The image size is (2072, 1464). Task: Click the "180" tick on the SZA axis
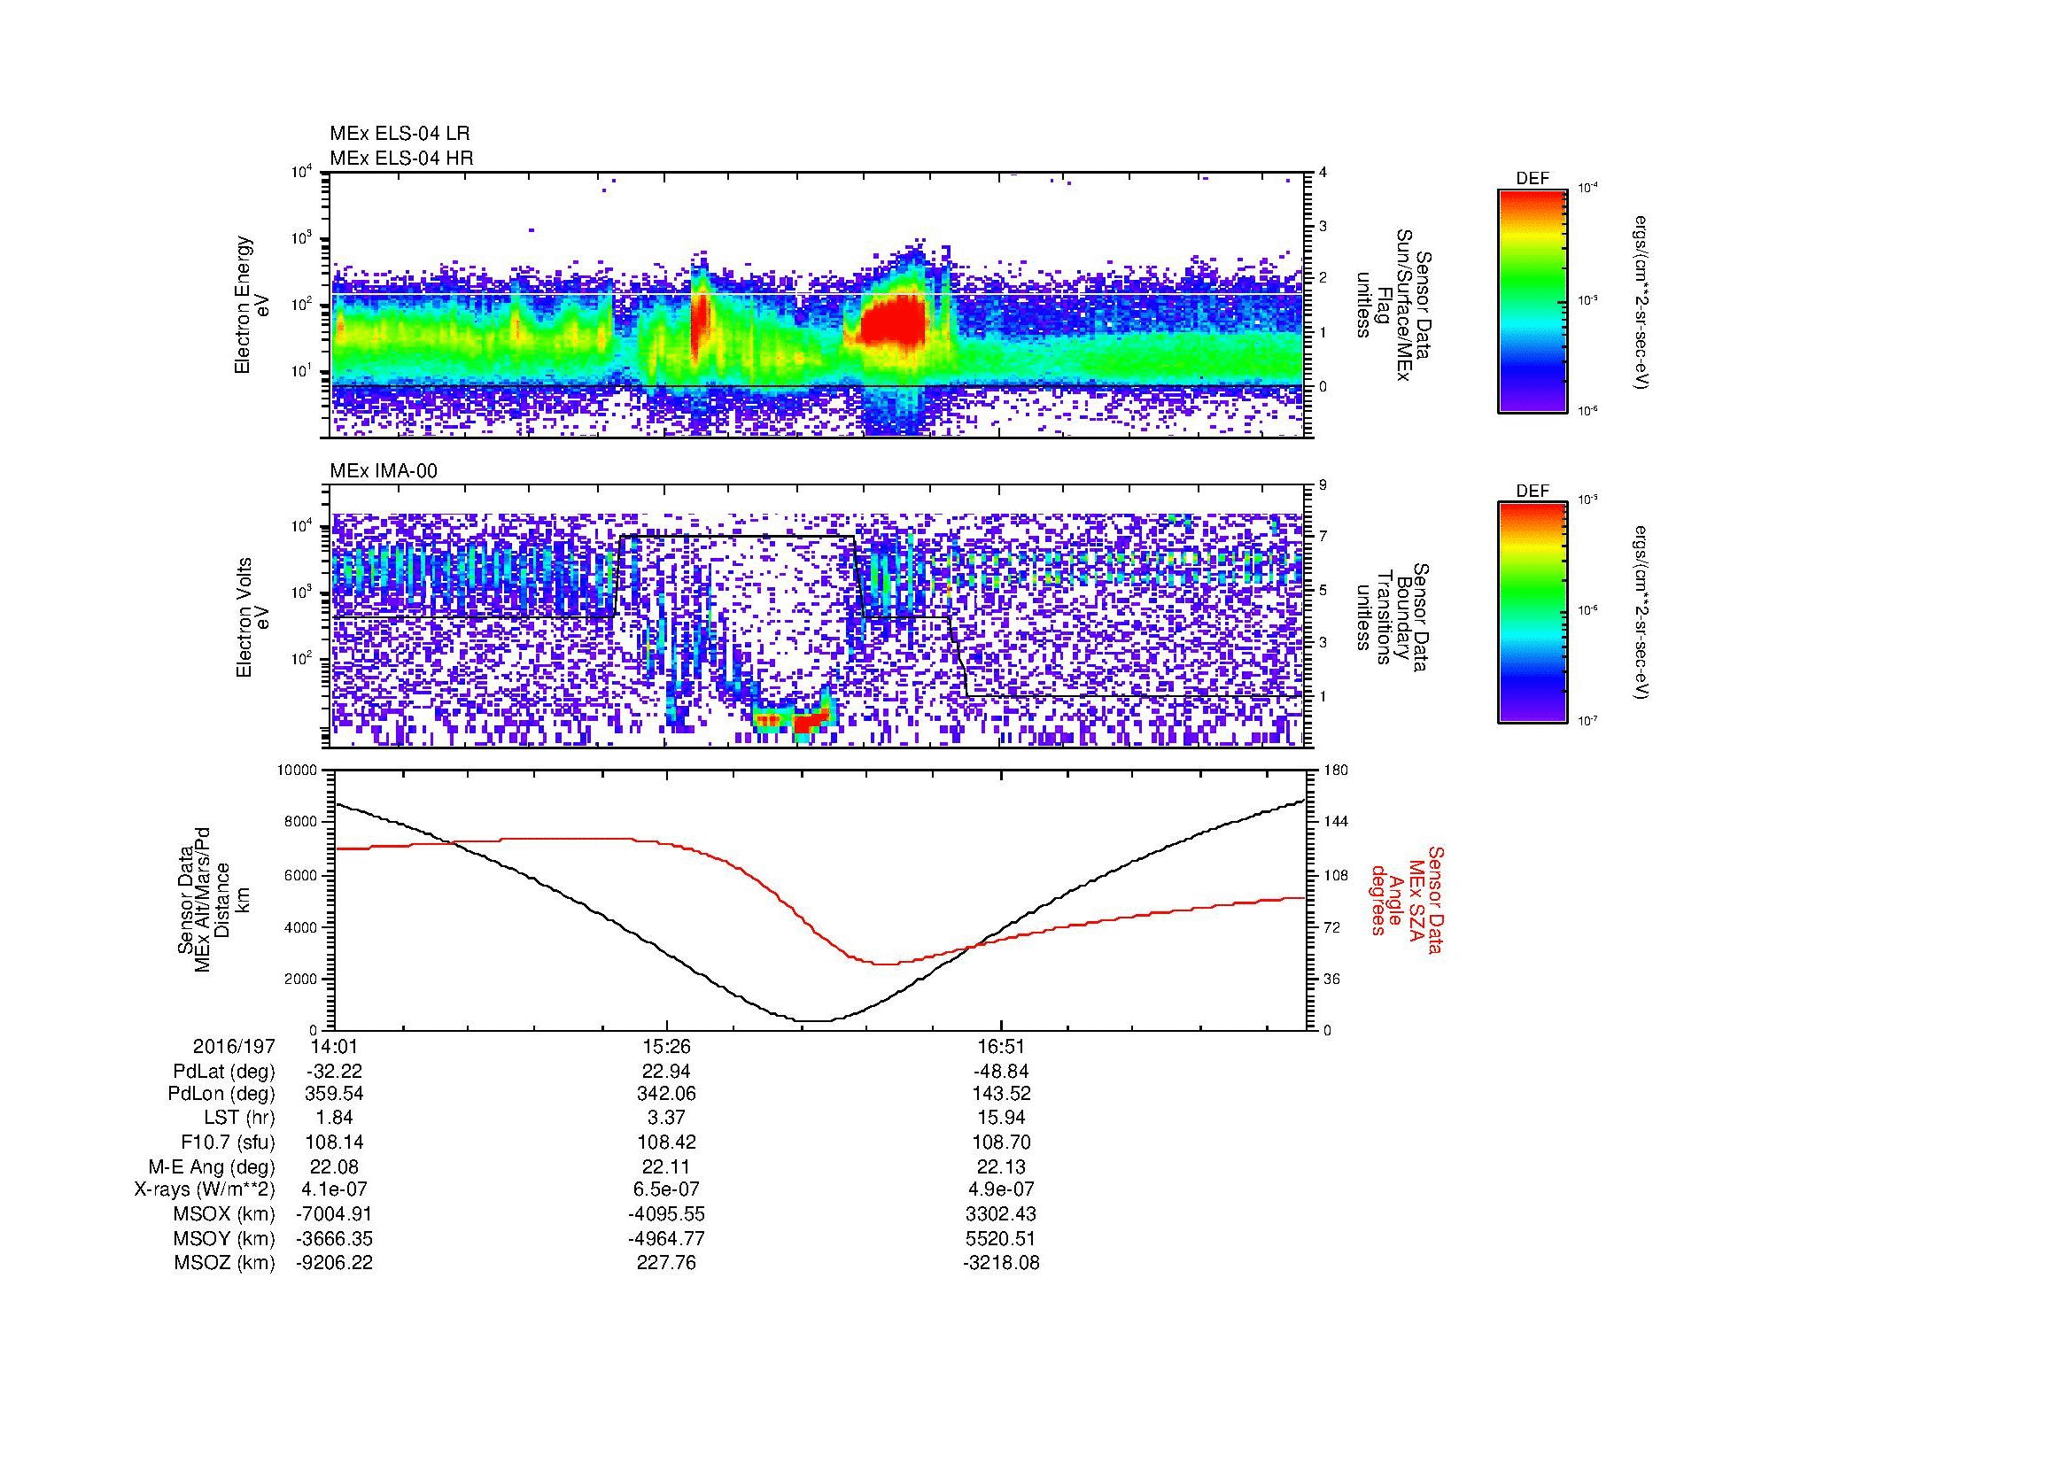pyautogui.click(x=1336, y=771)
